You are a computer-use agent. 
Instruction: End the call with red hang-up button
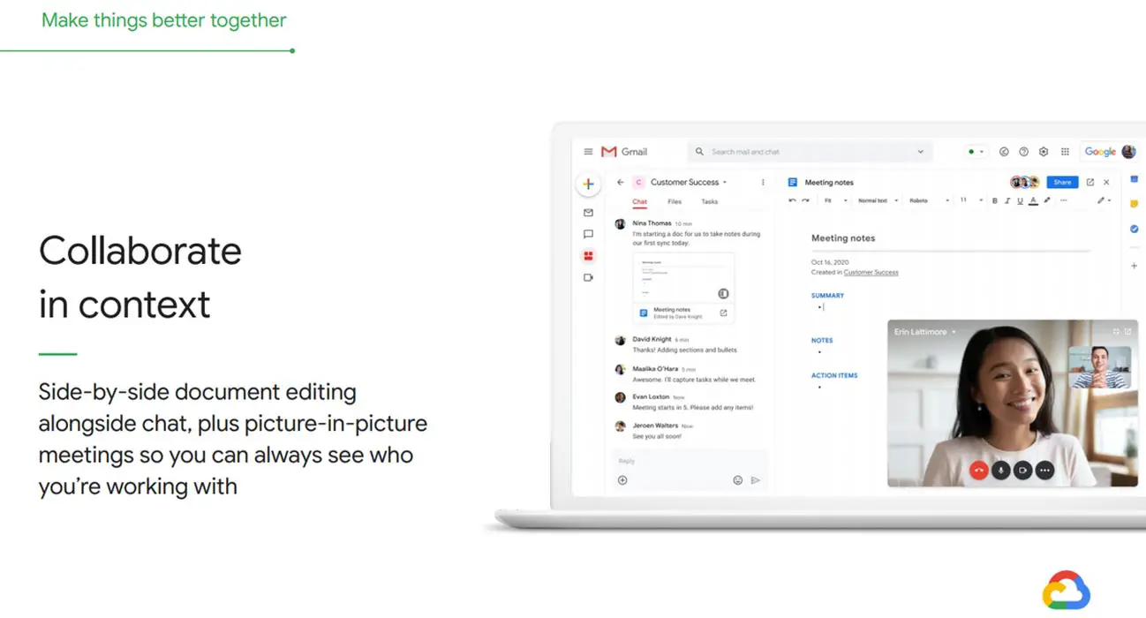click(978, 471)
